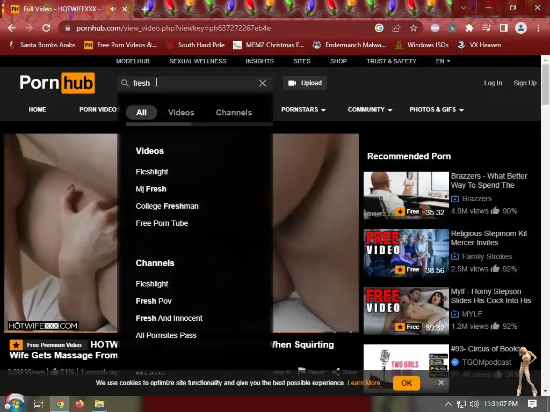The width and height of the screenshot is (550, 412).
Task: Expand the Pornstars navigation dropdown
Action: [x=303, y=109]
